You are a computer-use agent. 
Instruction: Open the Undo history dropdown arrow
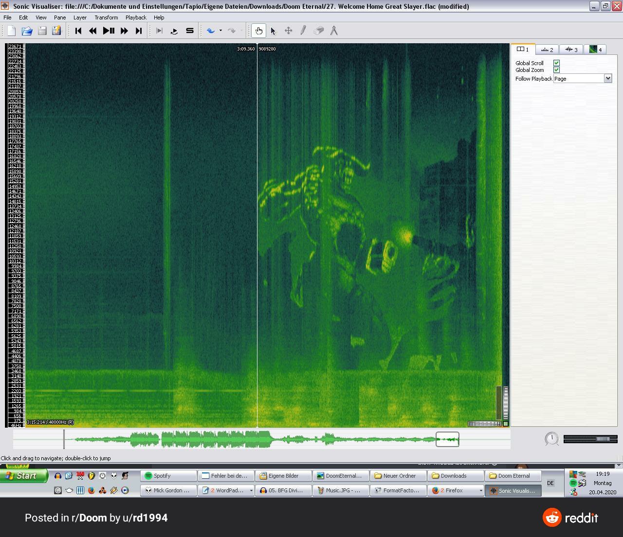[220, 31]
